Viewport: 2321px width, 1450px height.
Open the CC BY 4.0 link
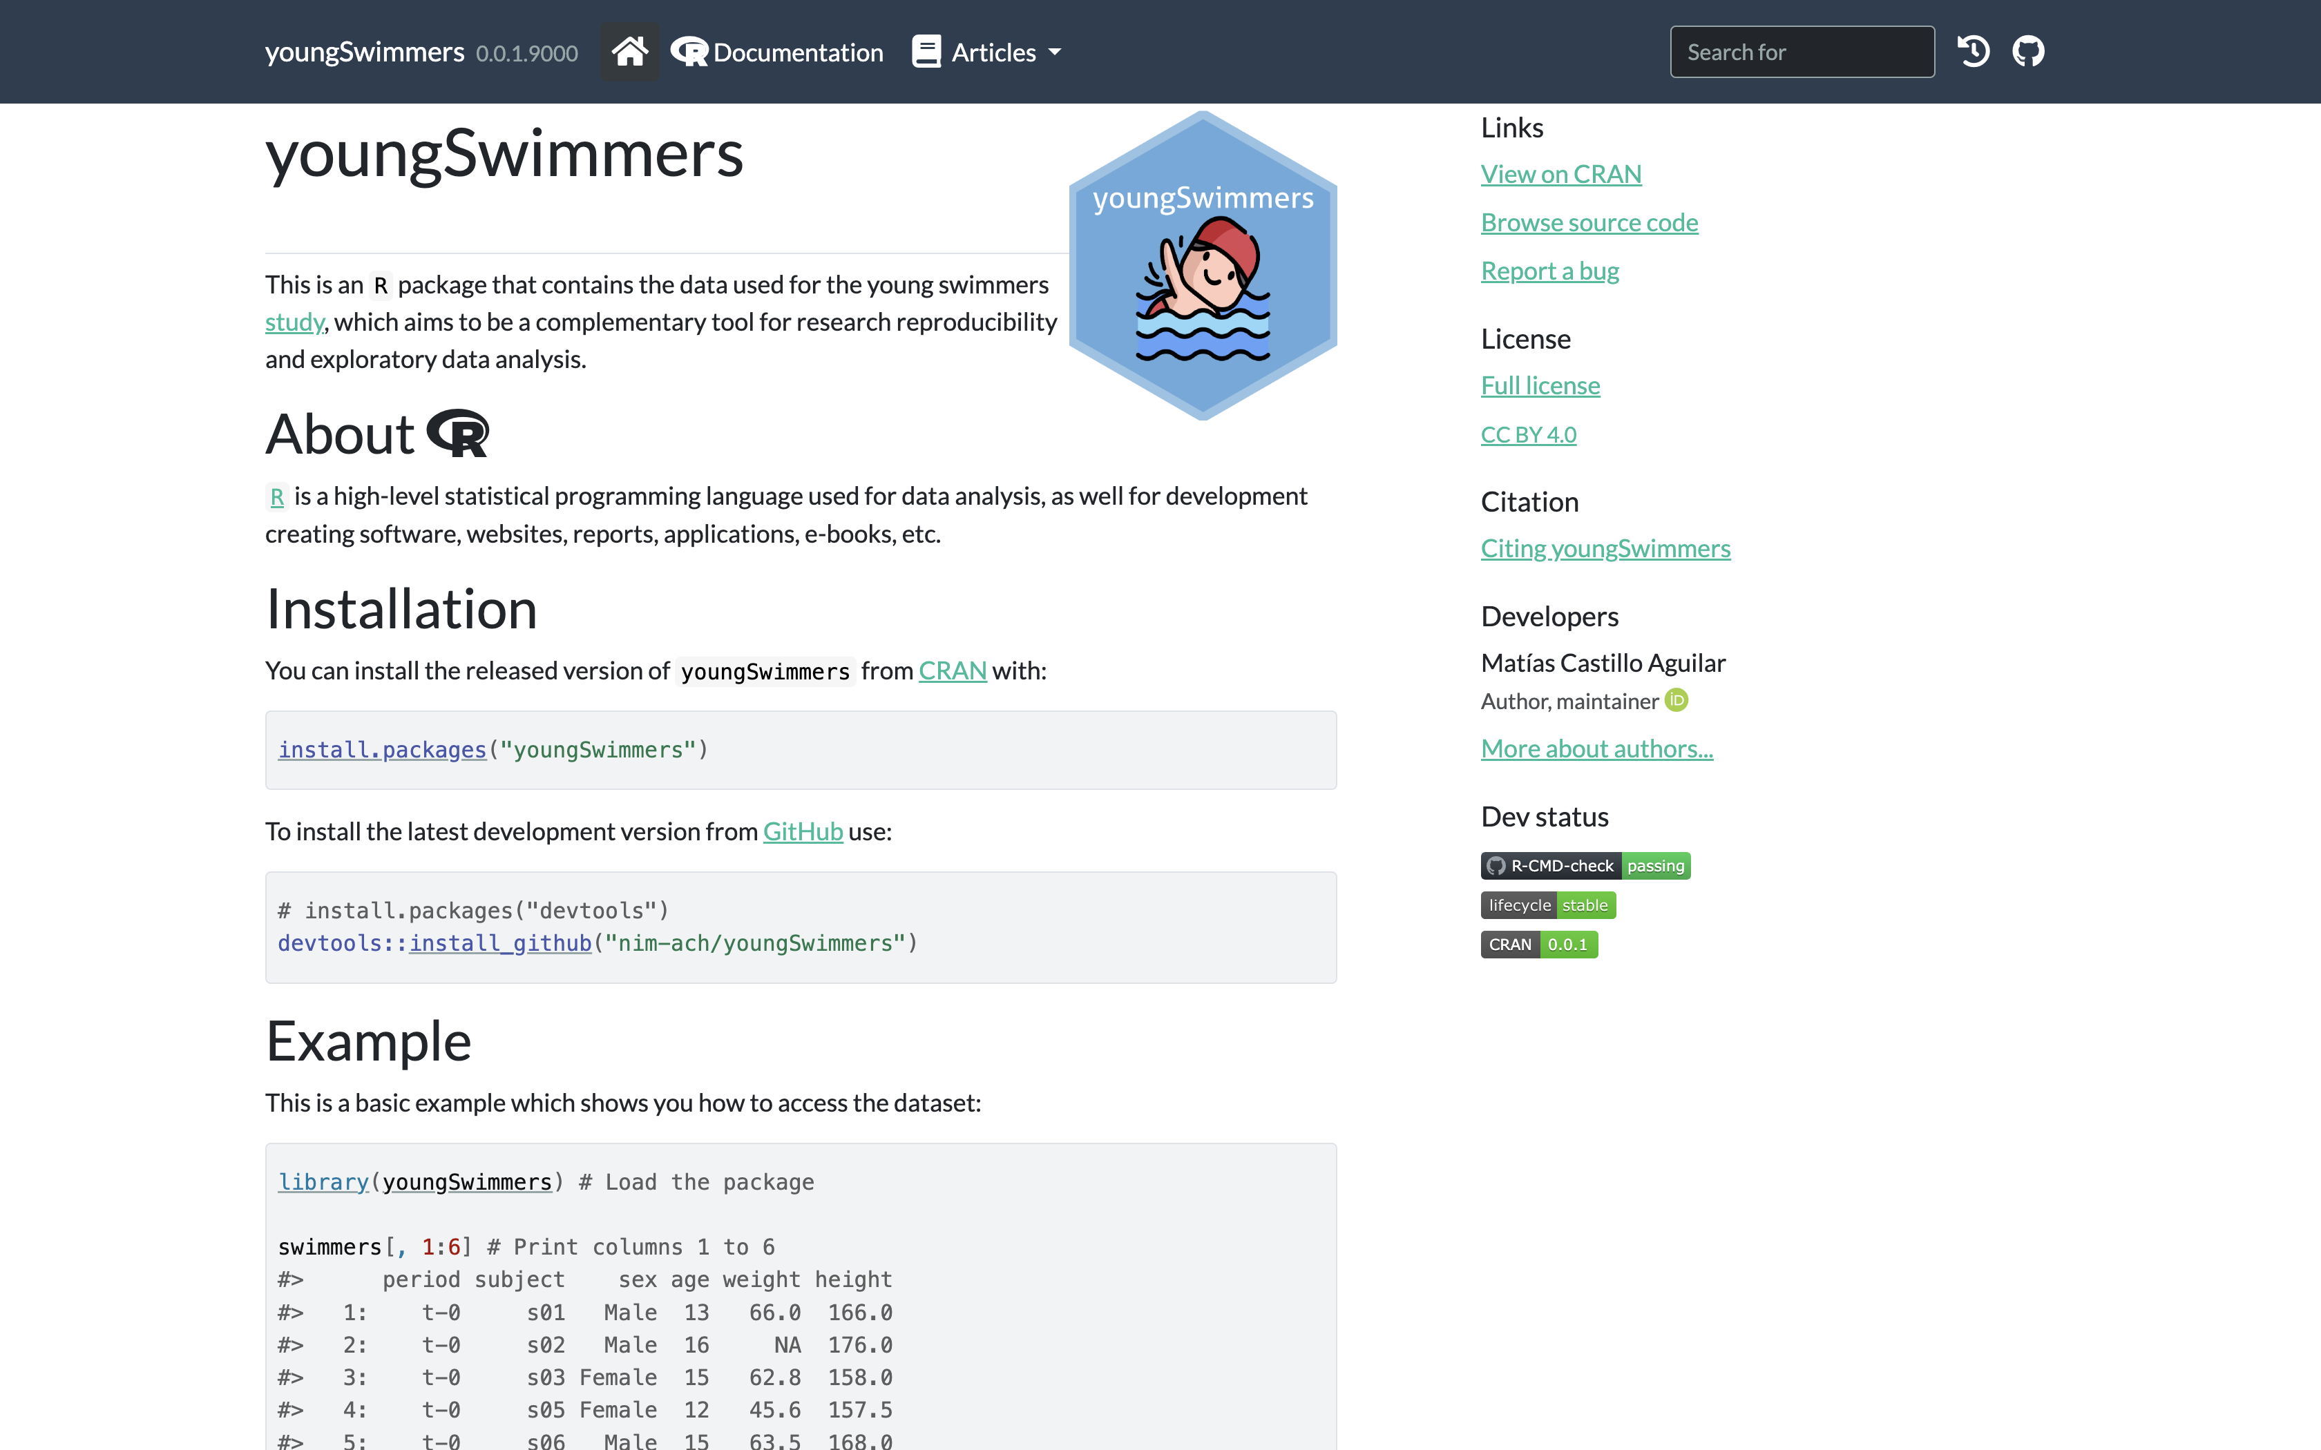pyautogui.click(x=1528, y=434)
